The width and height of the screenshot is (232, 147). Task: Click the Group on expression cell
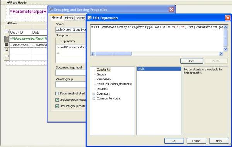pos(73,47)
